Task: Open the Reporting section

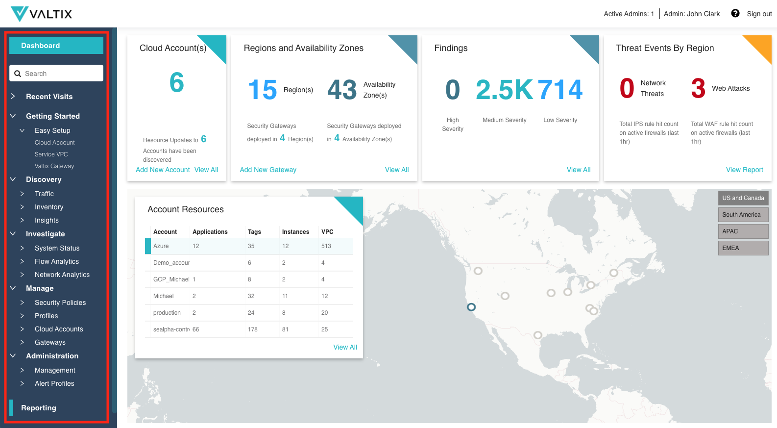Action: (39, 408)
